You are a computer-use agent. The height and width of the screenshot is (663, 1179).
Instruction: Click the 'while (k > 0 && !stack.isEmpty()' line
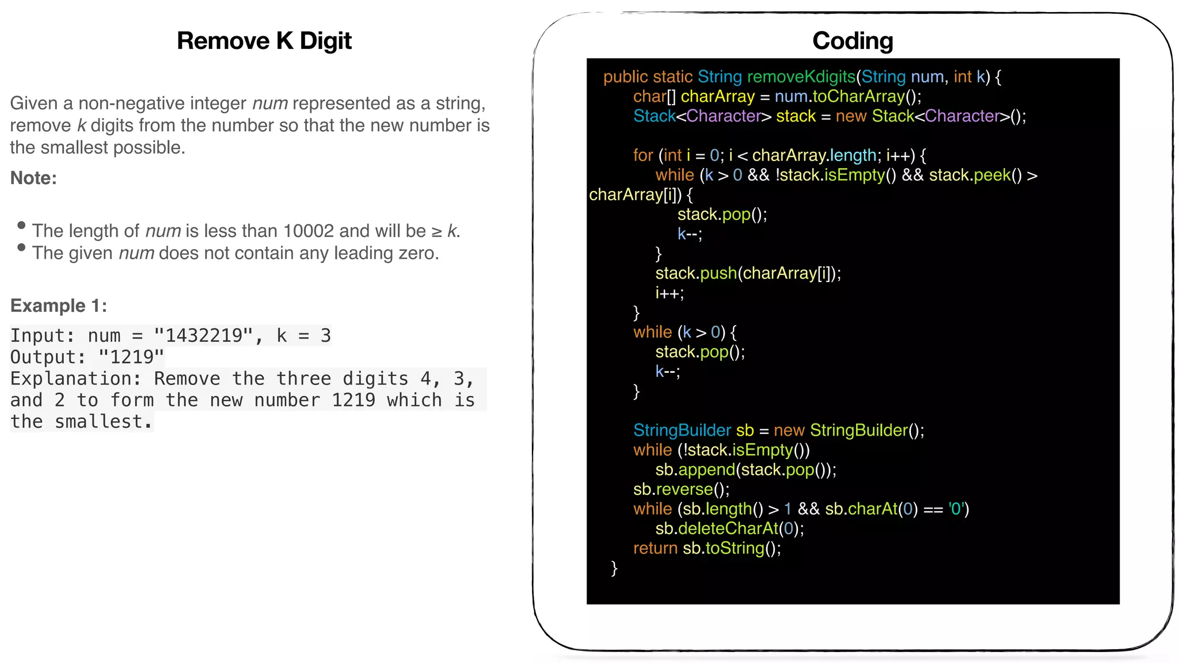[x=846, y=175]
